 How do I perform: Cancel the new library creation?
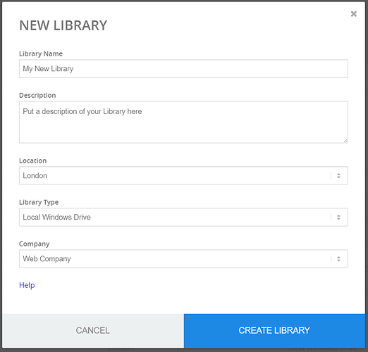[93, 330]
